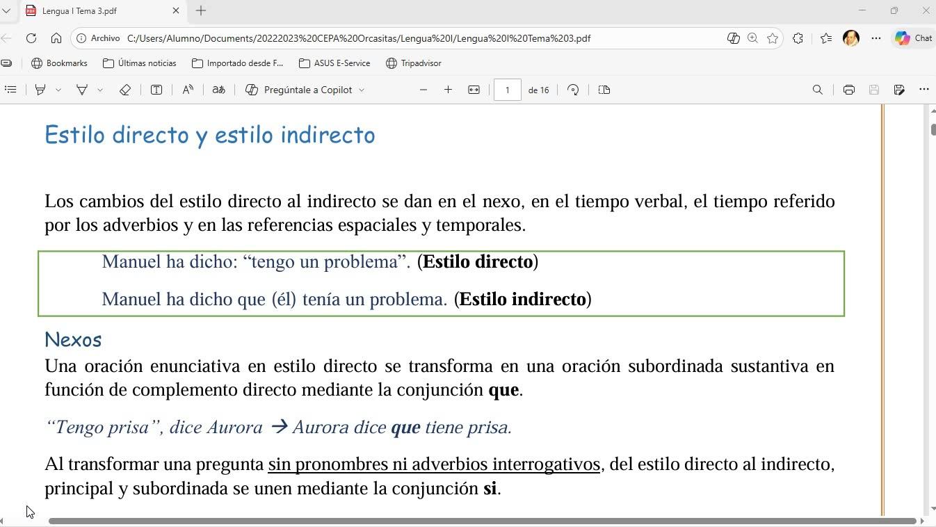Viewport: 936px width, 527px height.
Task: Click the horizontal scrollbar thumb
Action: [482, 521]
